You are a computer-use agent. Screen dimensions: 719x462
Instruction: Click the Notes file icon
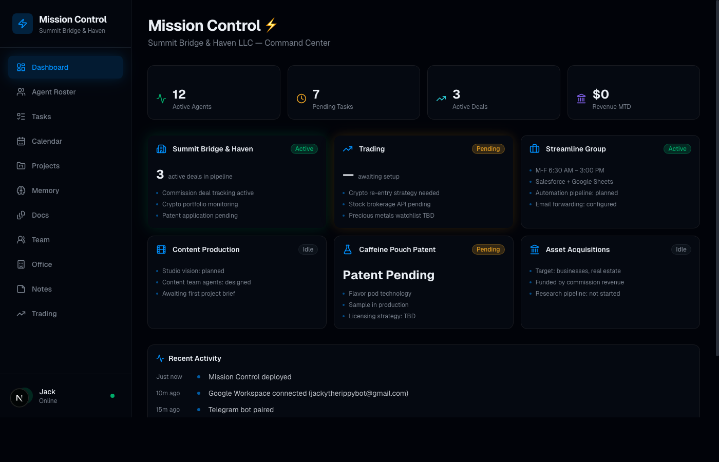click(x=21, y=289)
